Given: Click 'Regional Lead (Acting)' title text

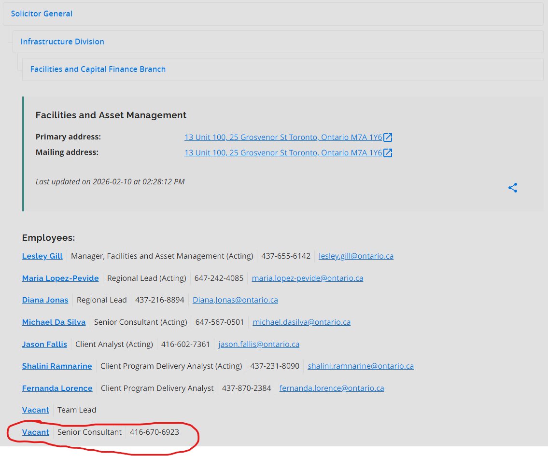Looking at the screenshot, I should (147, 278).
